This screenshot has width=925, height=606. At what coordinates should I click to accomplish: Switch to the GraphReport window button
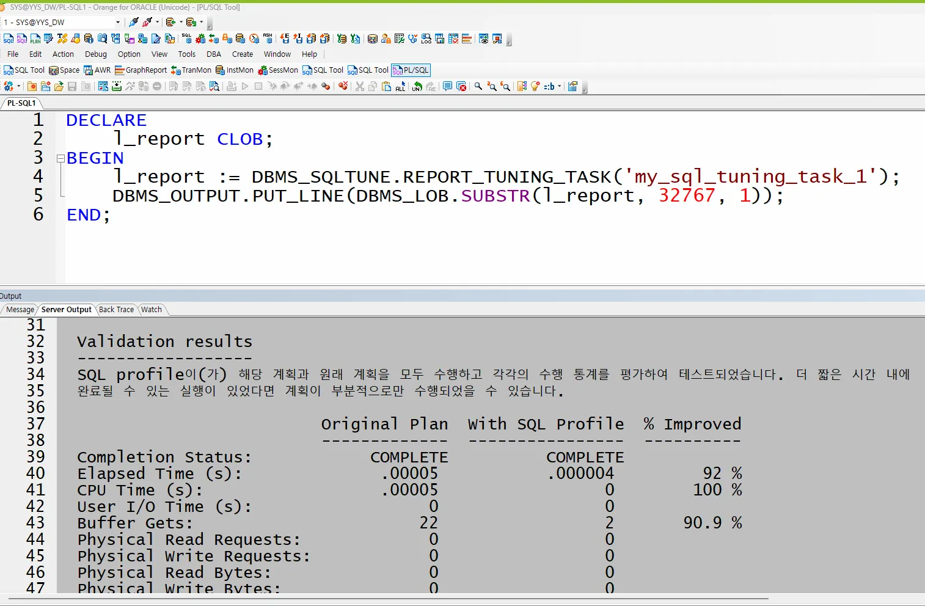tap(141, 70)
